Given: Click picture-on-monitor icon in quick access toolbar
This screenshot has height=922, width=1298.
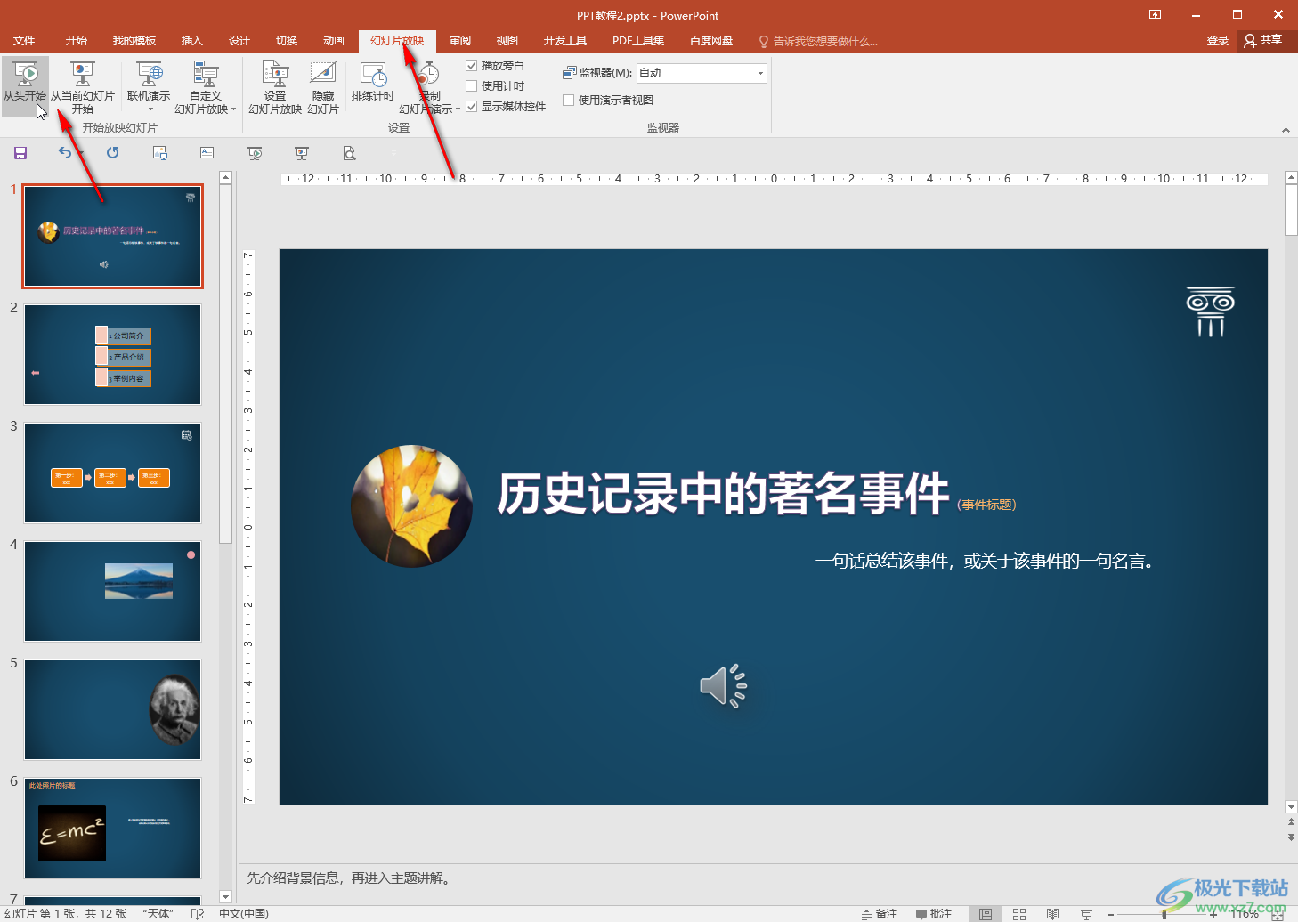Looking at the screenshot, I should [x=160, y=153].
